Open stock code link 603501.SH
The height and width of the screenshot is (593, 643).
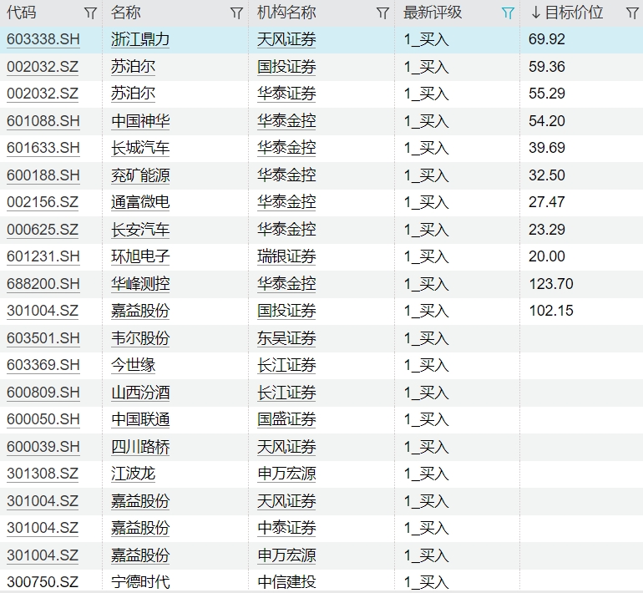43,338
